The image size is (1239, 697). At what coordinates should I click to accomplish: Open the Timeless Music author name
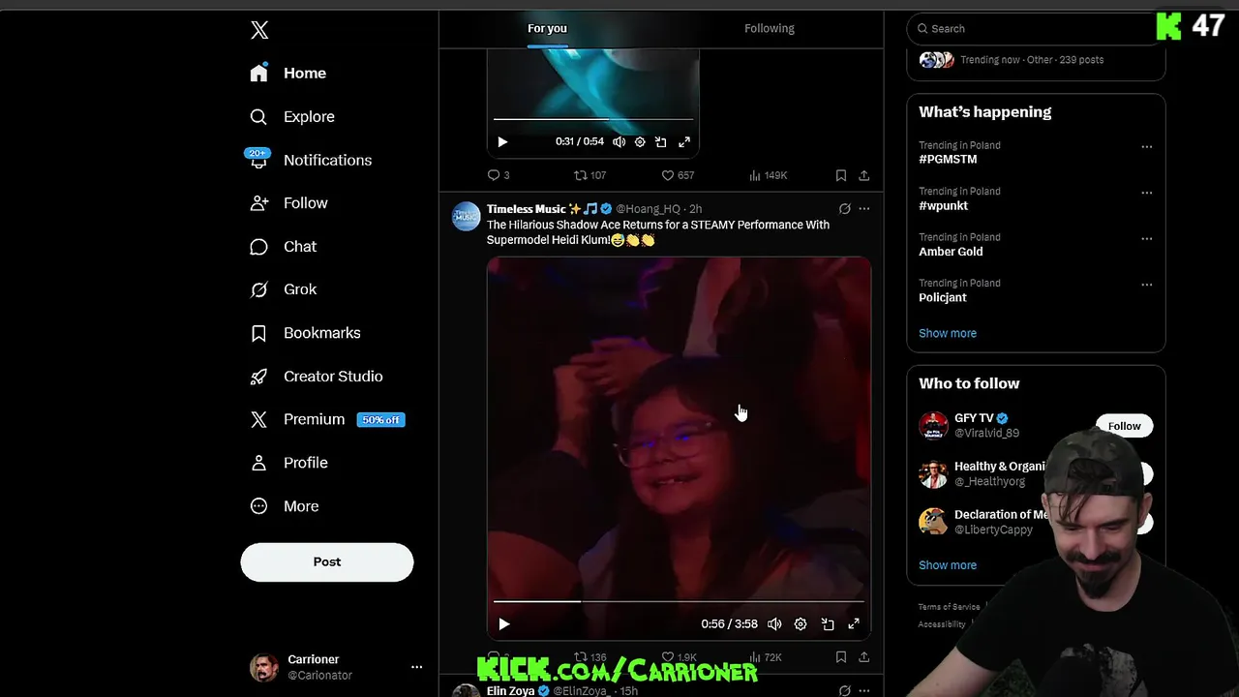(x=527, y=209)
